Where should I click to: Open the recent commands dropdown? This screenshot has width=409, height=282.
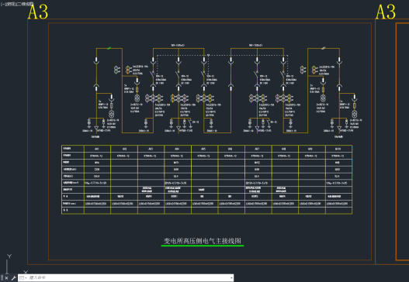[x=23, y=278]
